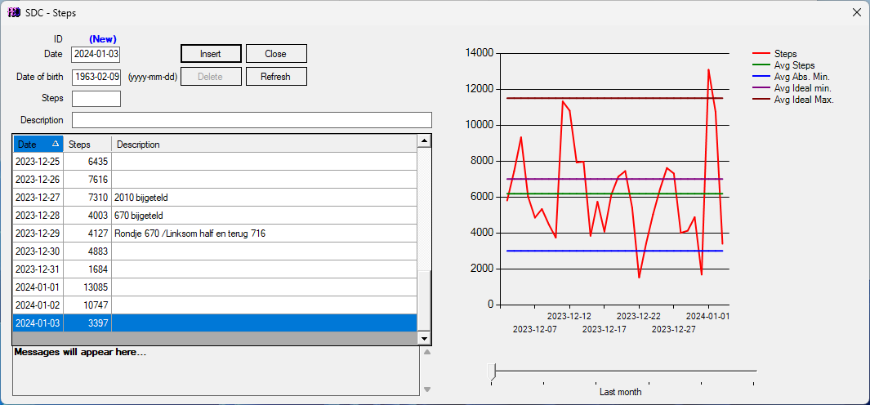Click the Refresh button
The width and height of the screenshot is (870, 405).
[275, 77]
